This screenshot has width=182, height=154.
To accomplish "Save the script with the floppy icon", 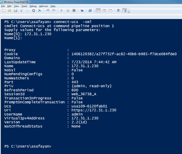I will (x=16, y=11).
